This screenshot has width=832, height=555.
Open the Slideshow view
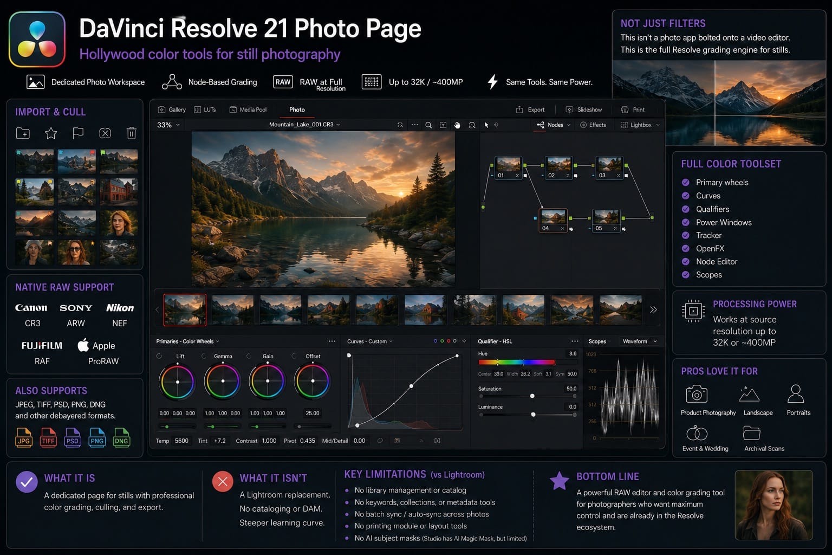point(584,109)
